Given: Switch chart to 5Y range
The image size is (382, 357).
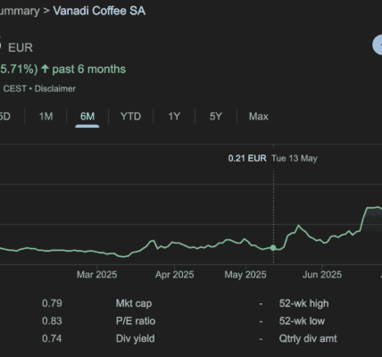Looking at the screenshot, I should [216, 116].
